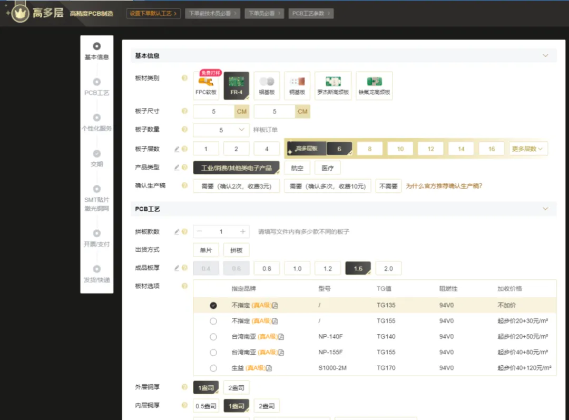569x420 pixels.
Task: Pick the 铜基板 board material icon
Action: click(x=297, y=85)
